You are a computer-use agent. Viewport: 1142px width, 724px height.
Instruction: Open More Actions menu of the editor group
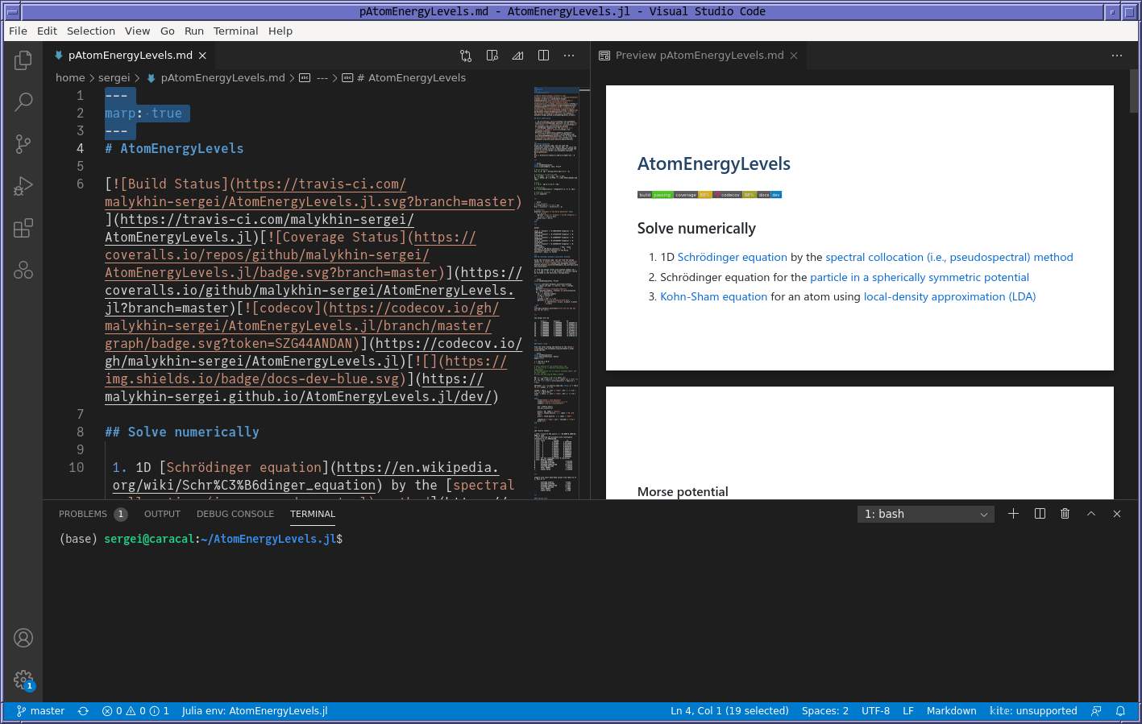tap(569, 56)
